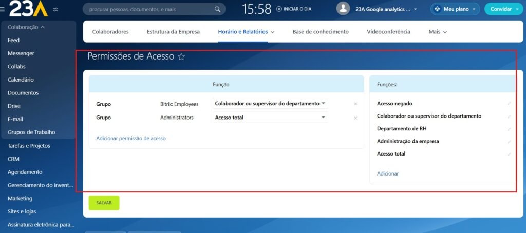Open Agendamento in the sidebar
526x233 pixels.
click(x=25, y=172)
